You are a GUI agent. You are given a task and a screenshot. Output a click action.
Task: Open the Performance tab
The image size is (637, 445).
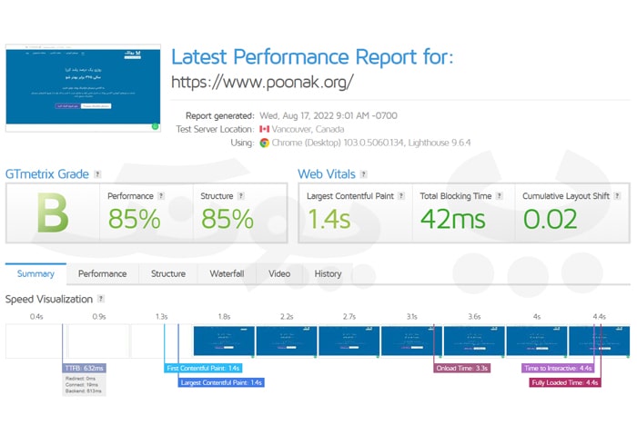[102, 274]
